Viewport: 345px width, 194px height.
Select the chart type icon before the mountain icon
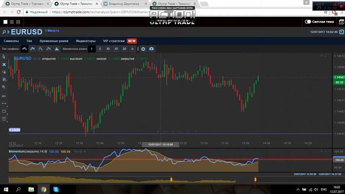pyautogui.click(x=49, y=49)
